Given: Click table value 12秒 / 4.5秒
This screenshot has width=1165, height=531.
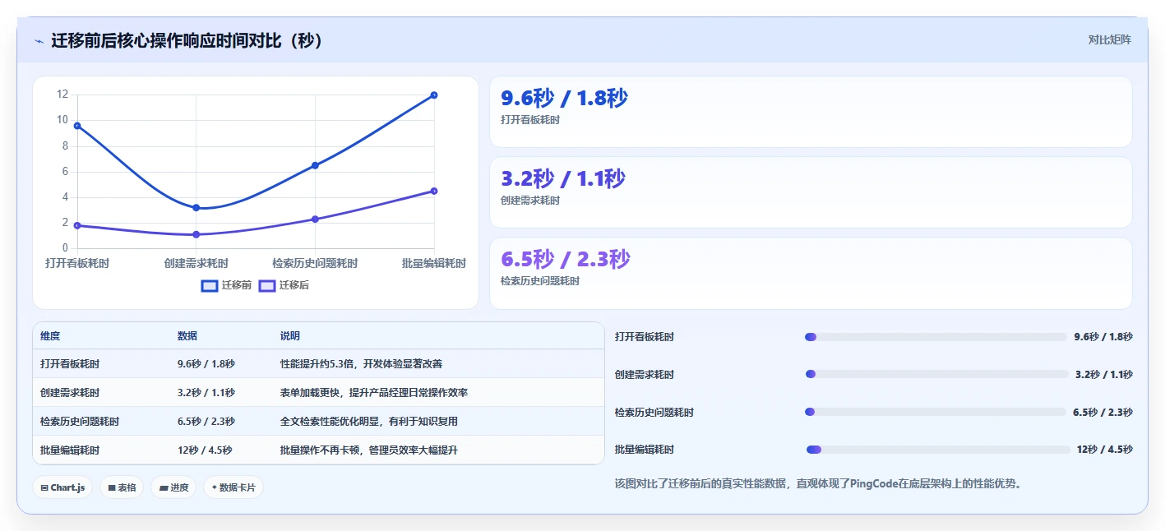Looking at the screenshot, I should pyautogui.click(x=205, y=450).
